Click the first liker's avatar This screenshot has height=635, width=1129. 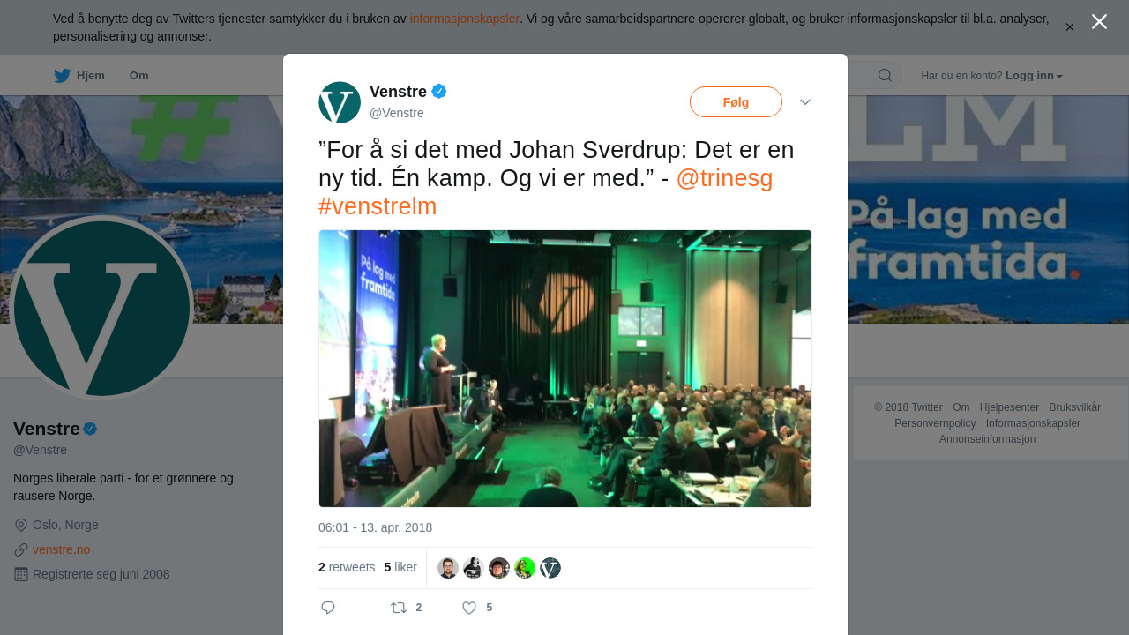coord(448,568)
